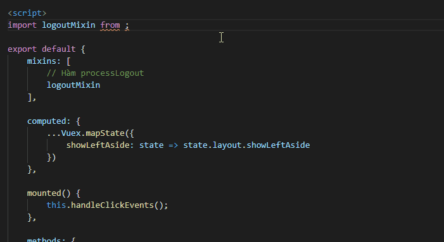Click the closing '],' of the mixins array
Viewport: 444px width, 242px height.
coord(32,97)
